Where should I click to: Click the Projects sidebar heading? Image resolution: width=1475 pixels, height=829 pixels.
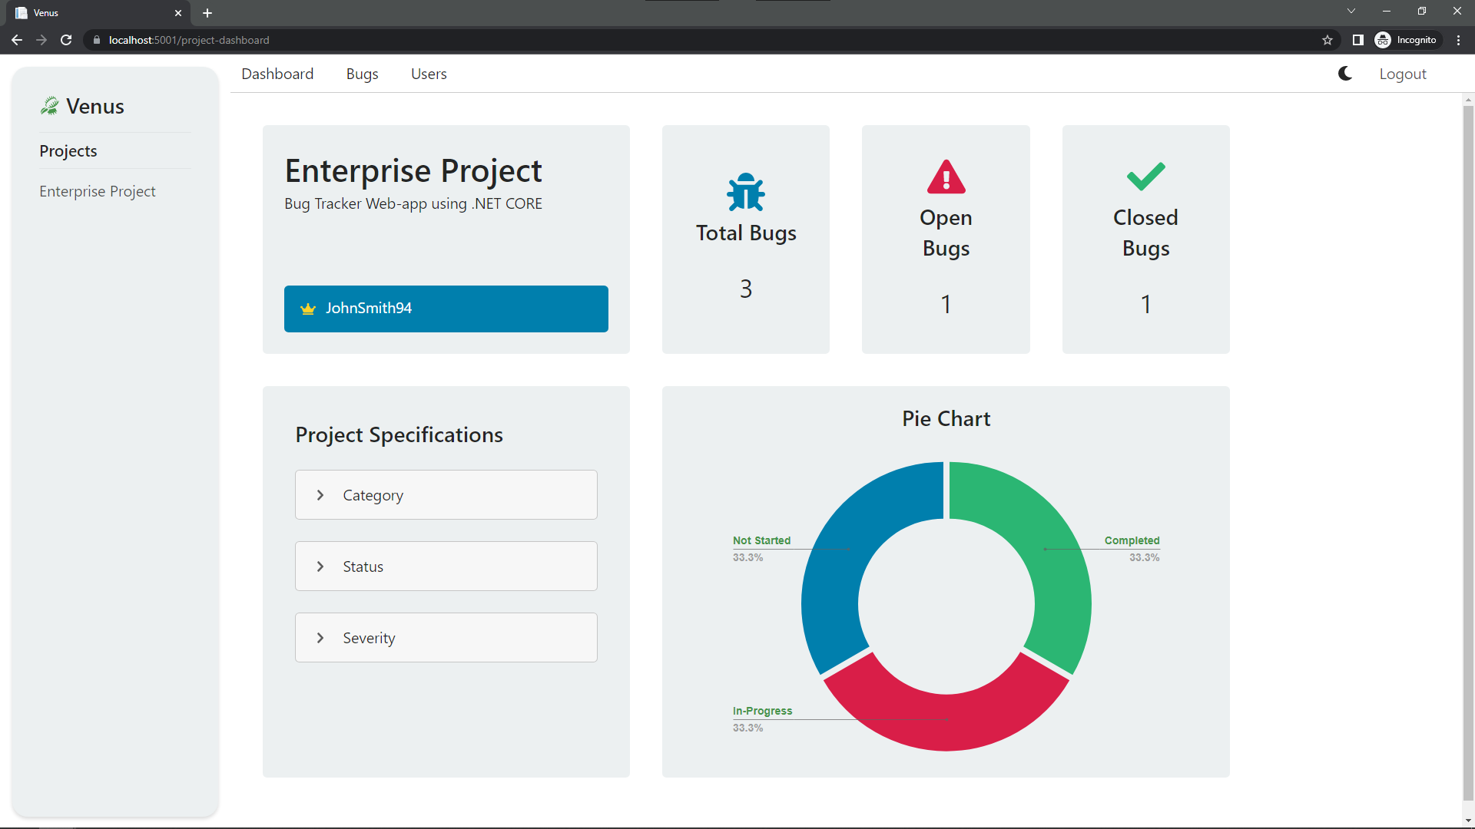(68, 150)
